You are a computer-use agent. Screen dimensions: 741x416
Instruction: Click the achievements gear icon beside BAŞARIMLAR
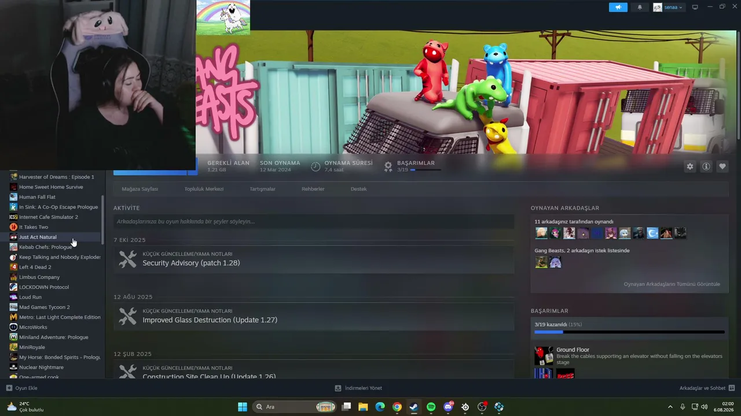click(388, 166)
